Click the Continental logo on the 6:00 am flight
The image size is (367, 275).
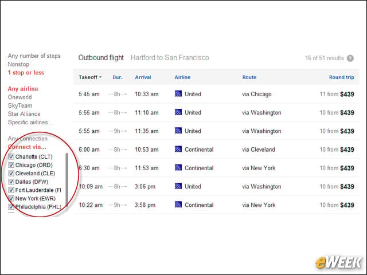[x=178, y=149]
